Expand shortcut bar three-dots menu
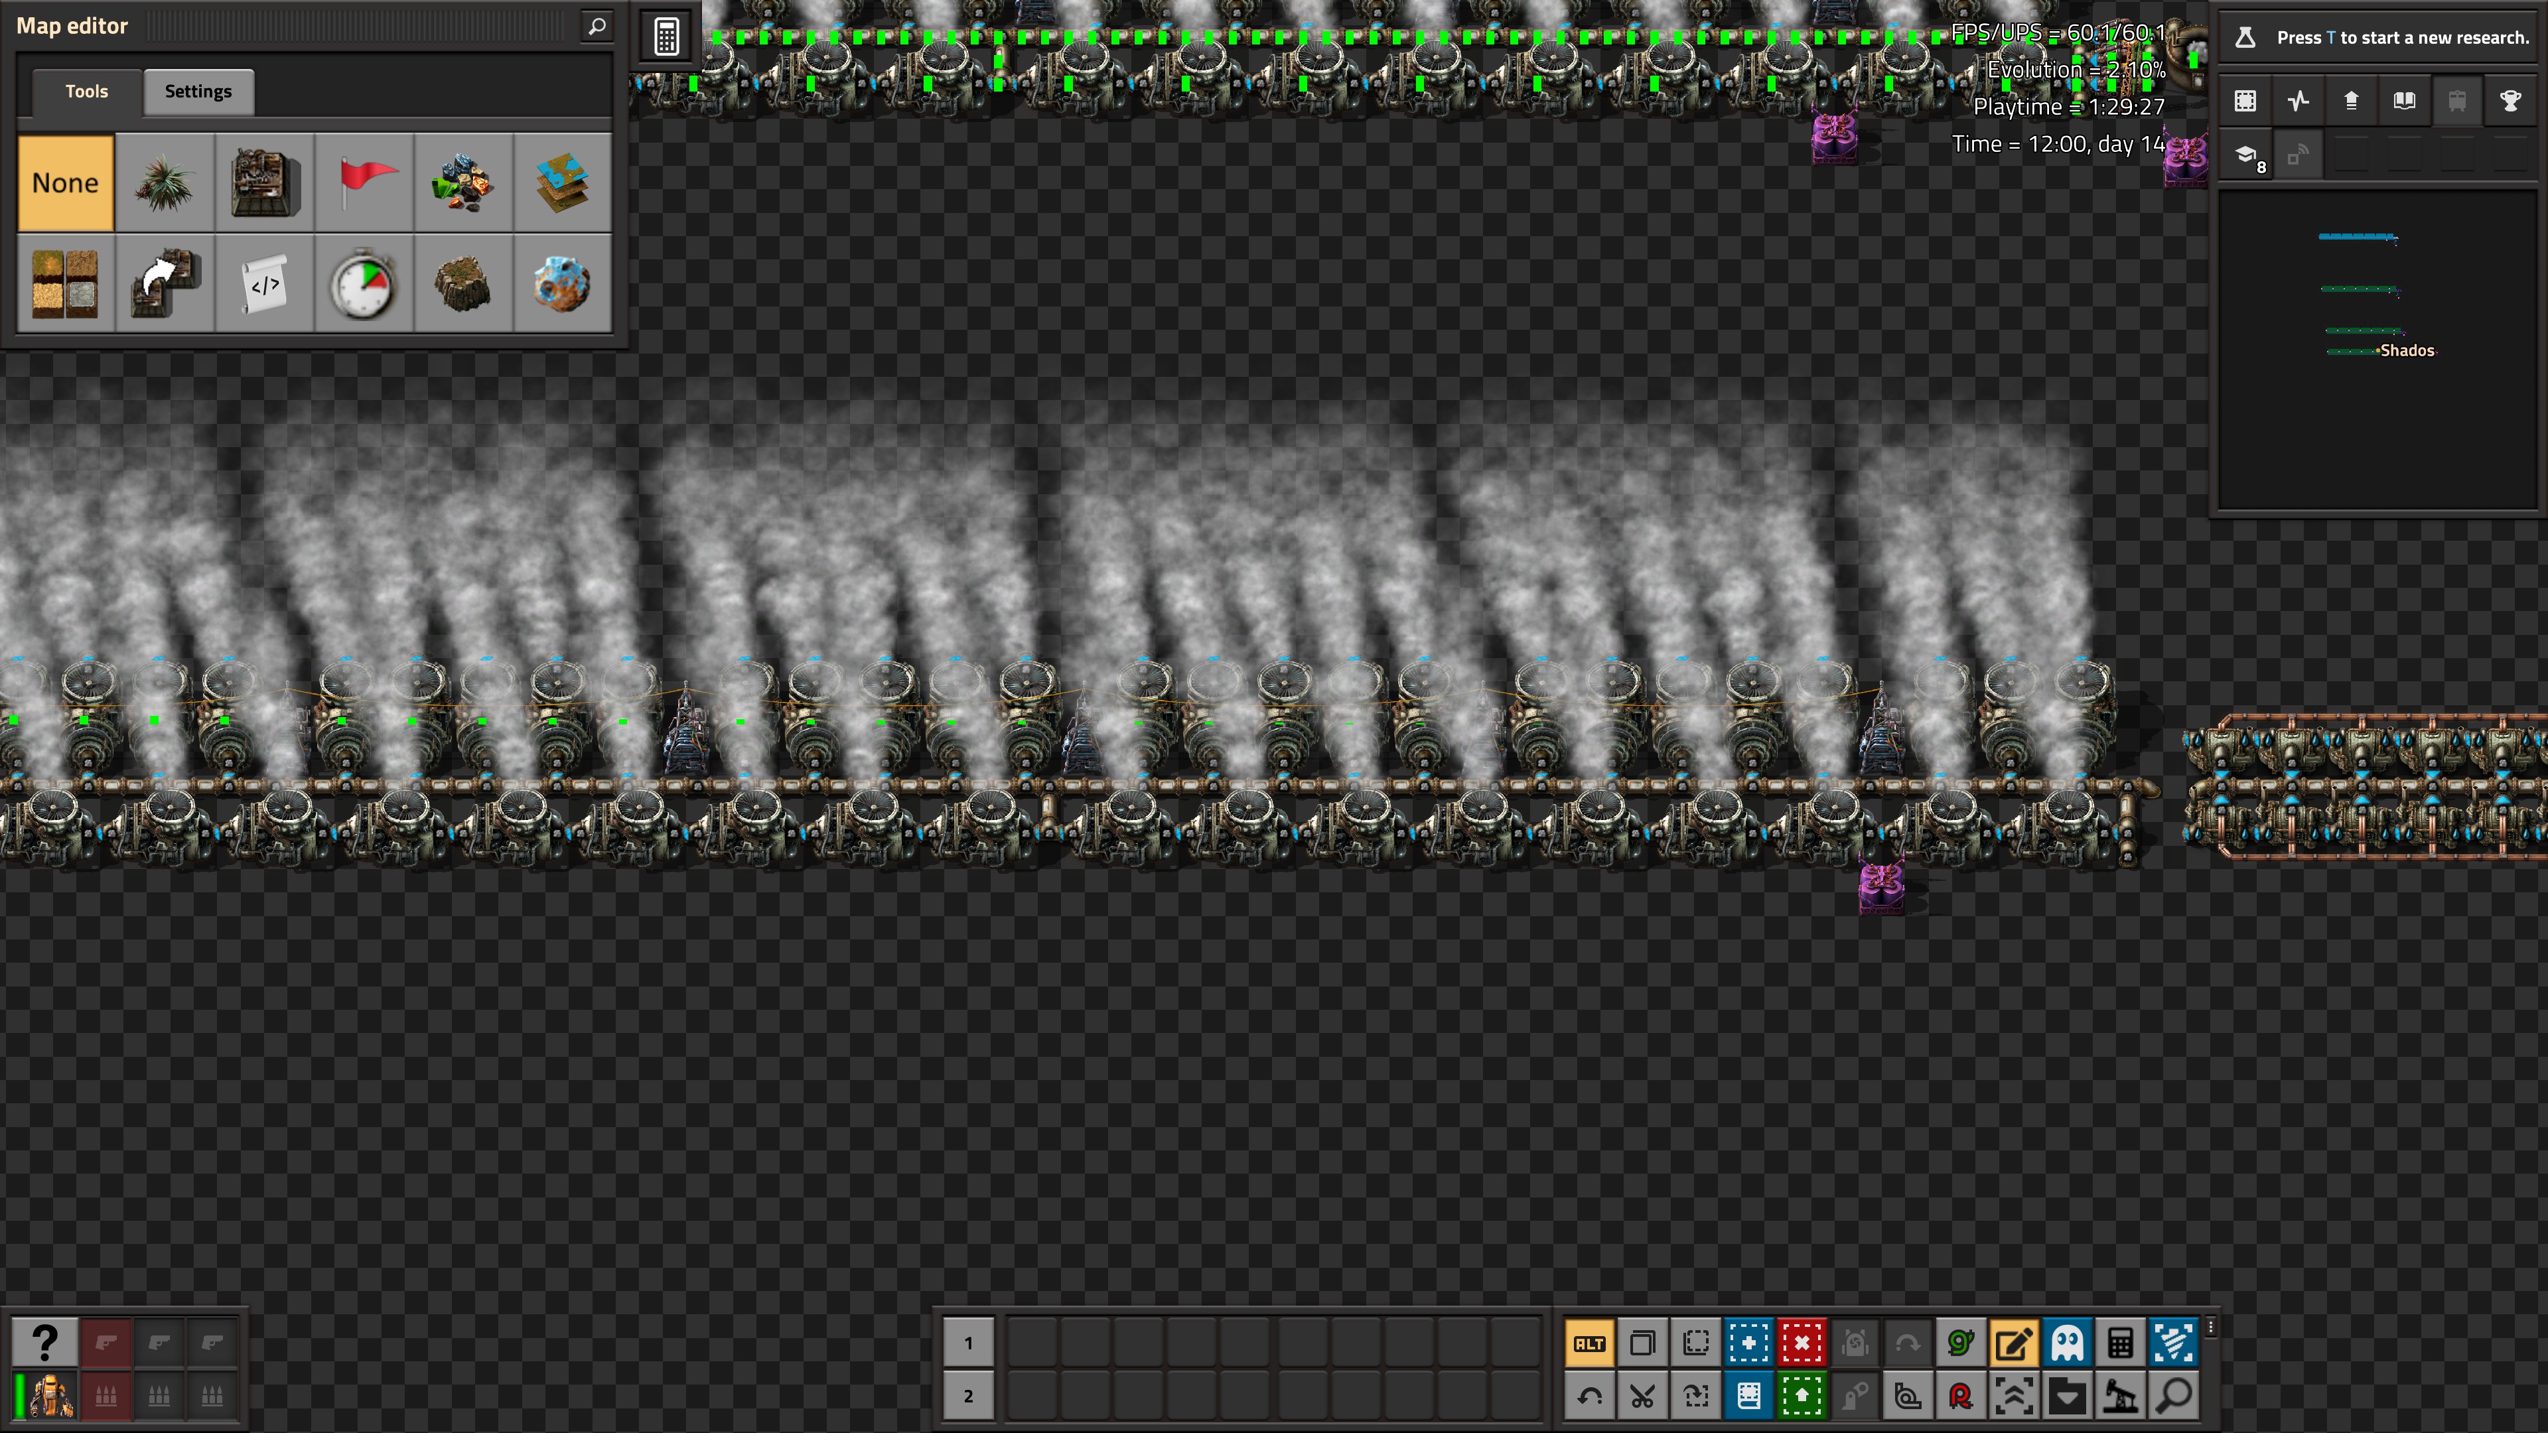Viewport: 2548px width, 1433px height. pos(2210,1327)
